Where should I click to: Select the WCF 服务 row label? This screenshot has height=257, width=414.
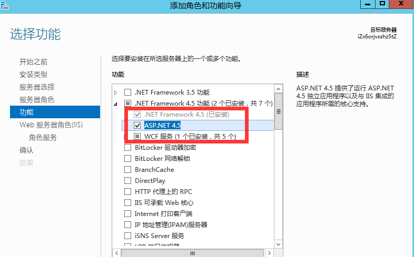click(190, 137)
